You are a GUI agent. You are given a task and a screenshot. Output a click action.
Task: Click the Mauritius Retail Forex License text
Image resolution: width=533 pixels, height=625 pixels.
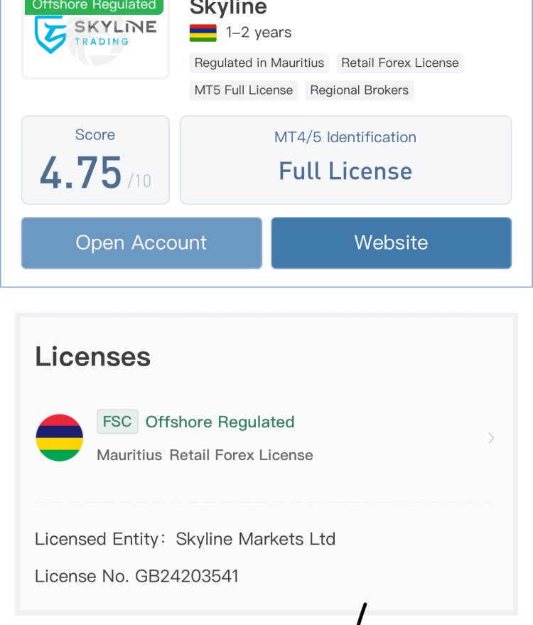(205, 455)
